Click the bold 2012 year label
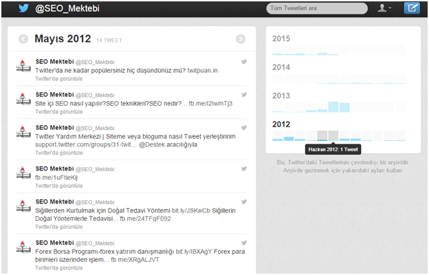Screen dimensions: 429x275 pos(281,124)
